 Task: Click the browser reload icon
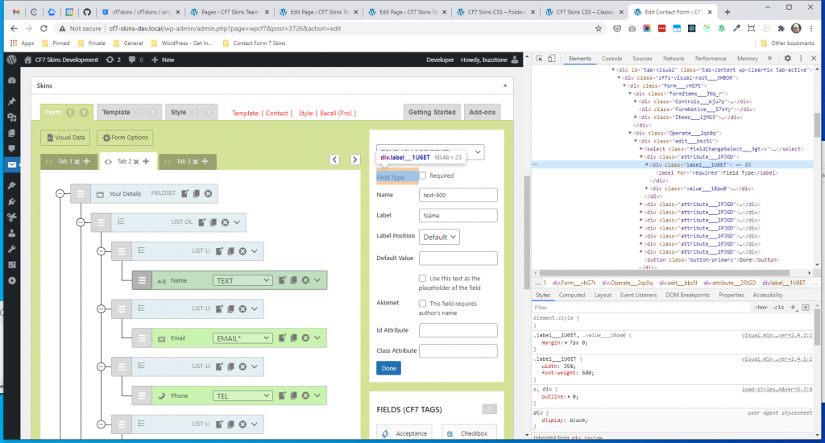tap(40, 28)
